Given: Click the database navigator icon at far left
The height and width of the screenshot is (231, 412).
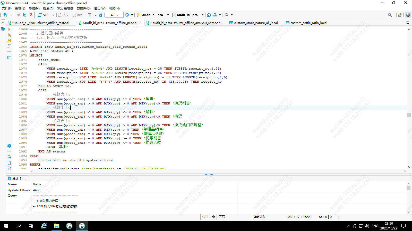Looking at the screenshot, I should [3, 29].
